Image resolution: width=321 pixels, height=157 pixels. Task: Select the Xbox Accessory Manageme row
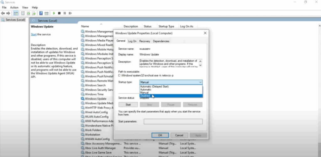(139, 144)
